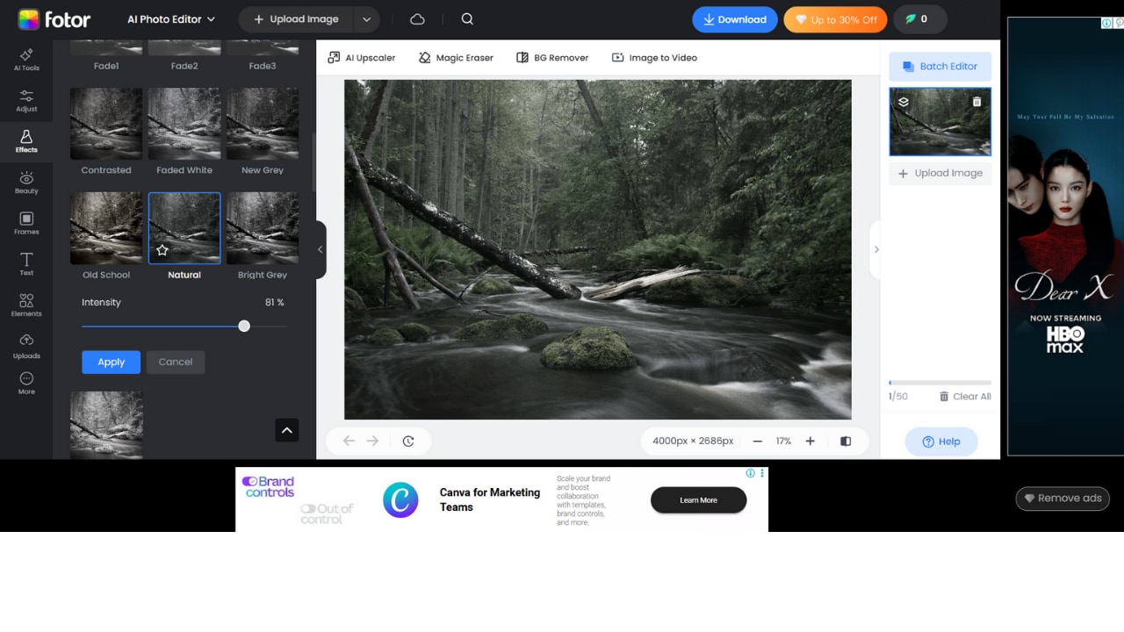Open the edit history clock icon
Viewport: 1124px width, 632px height.
click(408, 442)
